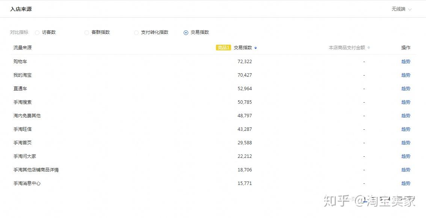View 趋势 for 手淘消息中心 row
426x218 pixels.
click(406, 183)
